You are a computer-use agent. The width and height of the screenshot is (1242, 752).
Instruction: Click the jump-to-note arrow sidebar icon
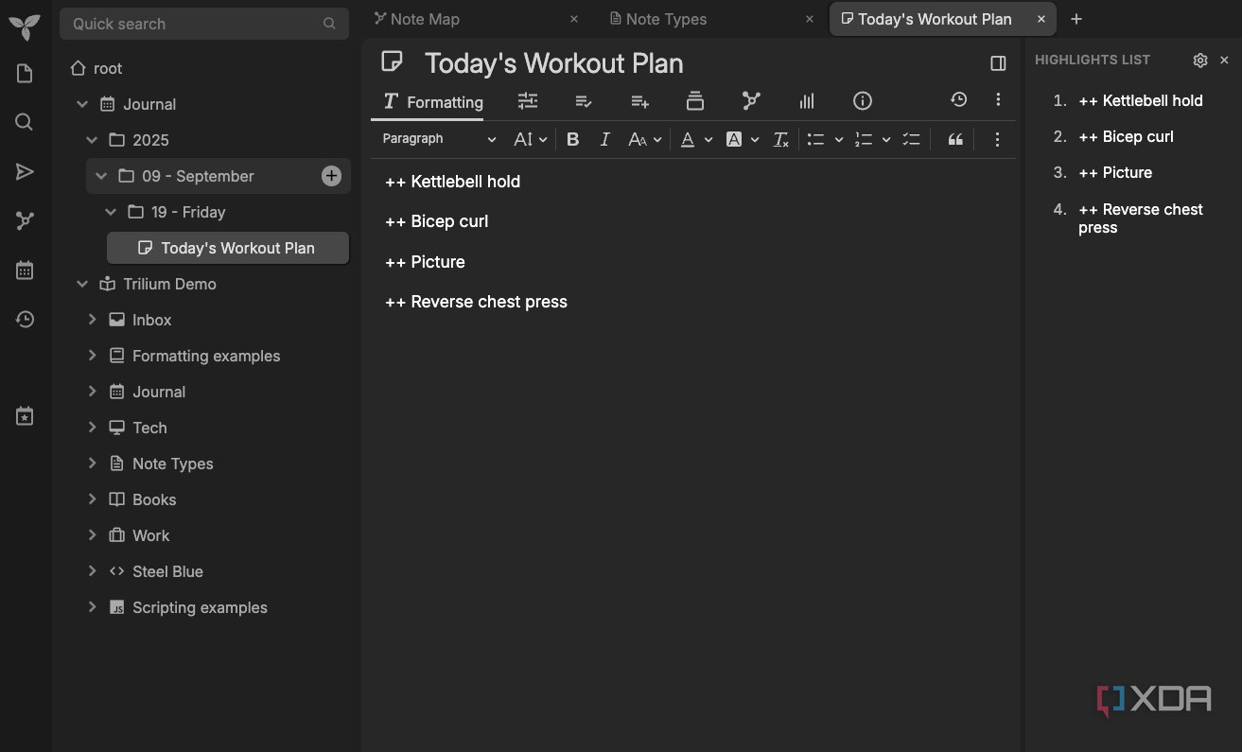pos(25,171)
